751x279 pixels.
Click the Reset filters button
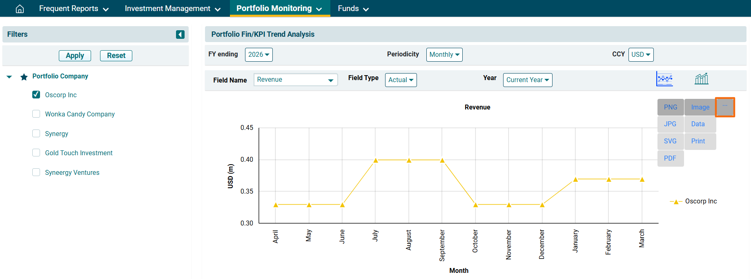[x=116, y=56]
